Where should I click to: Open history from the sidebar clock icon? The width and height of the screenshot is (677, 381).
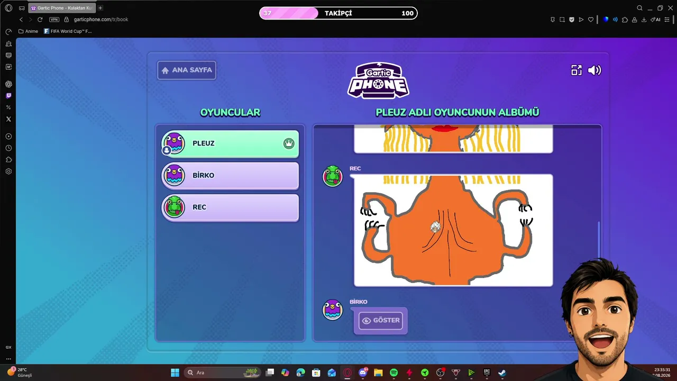(8, 148)
